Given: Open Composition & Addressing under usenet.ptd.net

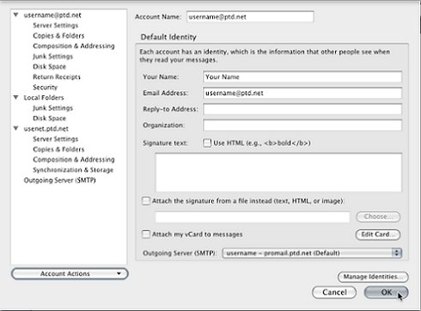Looking at the screenshot, I should [x=74, y=160].
